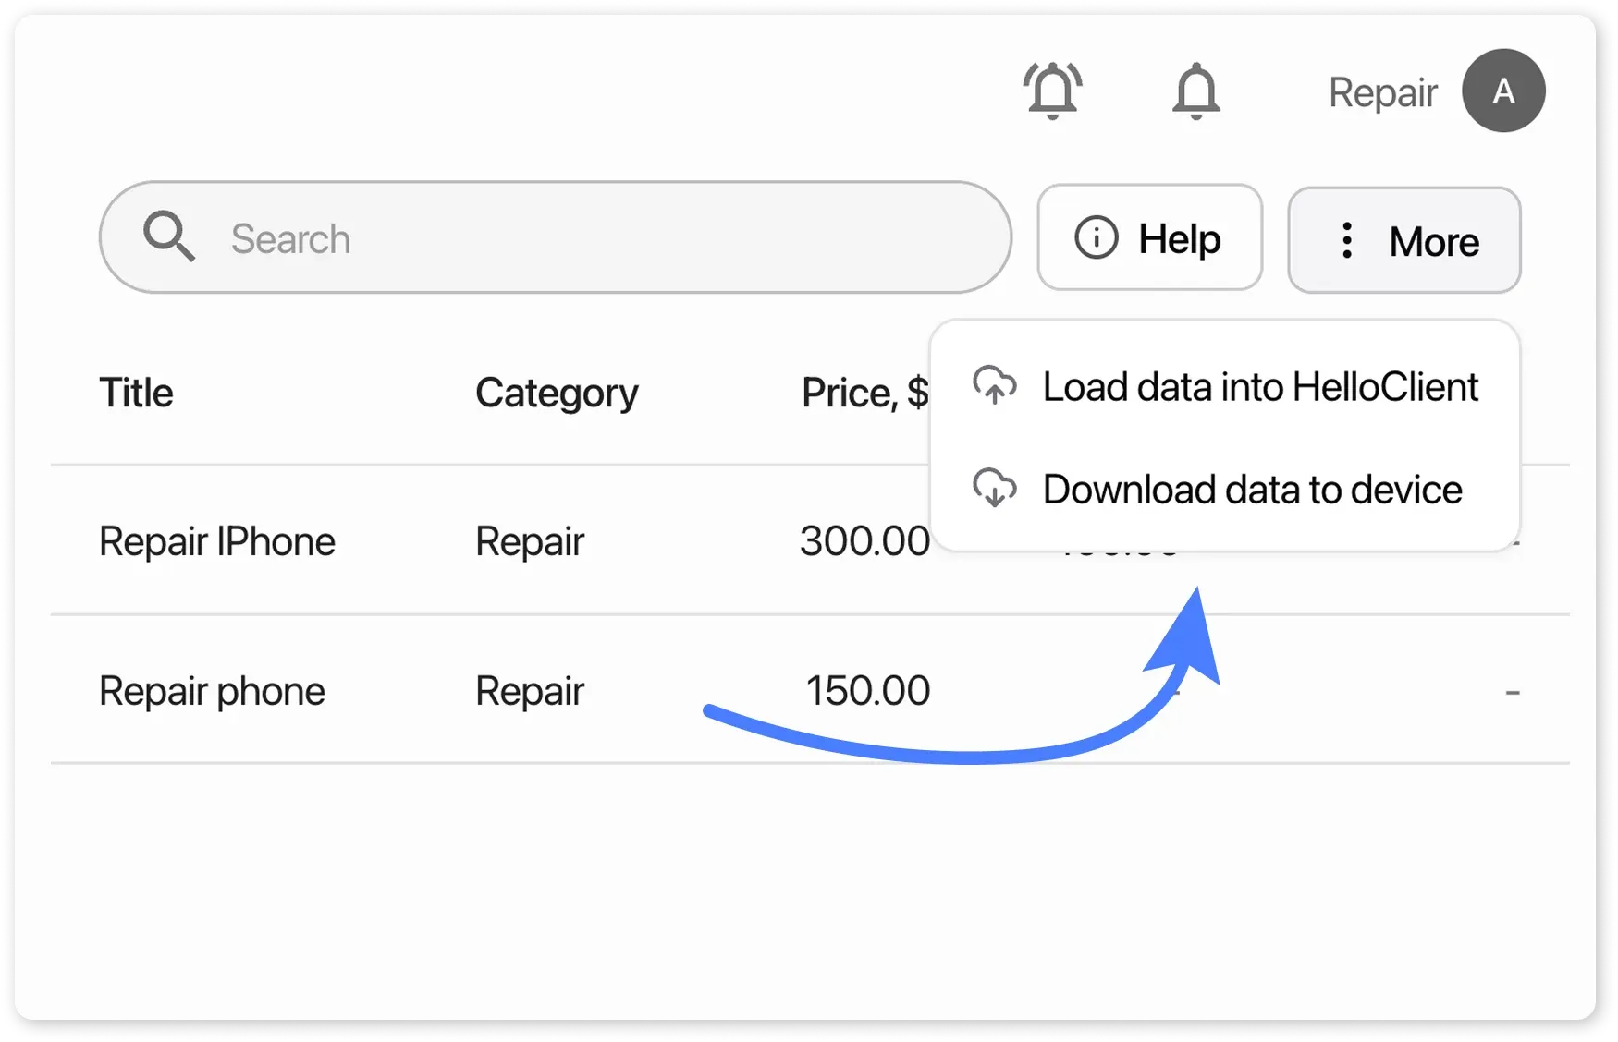Collapse the export options popup via More
The width and height of the screenshot is (1618, 1042).
click(1403, 240)
